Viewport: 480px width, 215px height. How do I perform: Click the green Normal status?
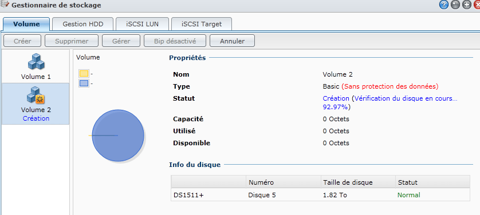409,195
